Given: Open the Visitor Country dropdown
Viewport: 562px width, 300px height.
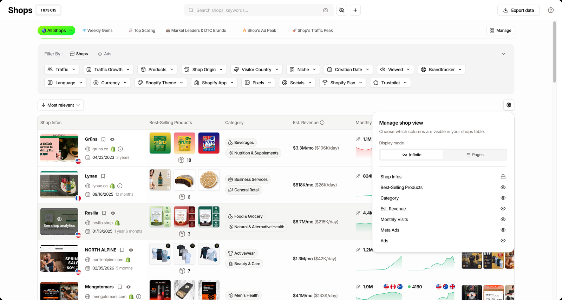Looking at the screenshot, I should 256,70.
